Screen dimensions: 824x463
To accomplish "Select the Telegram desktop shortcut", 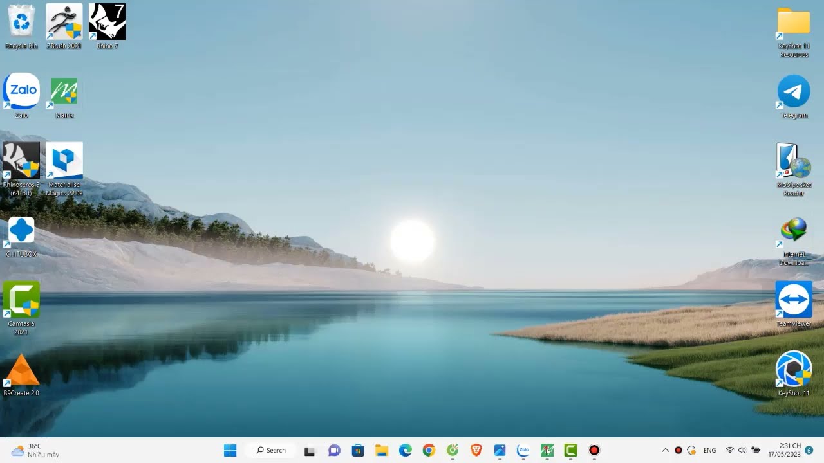I will 794,96.
